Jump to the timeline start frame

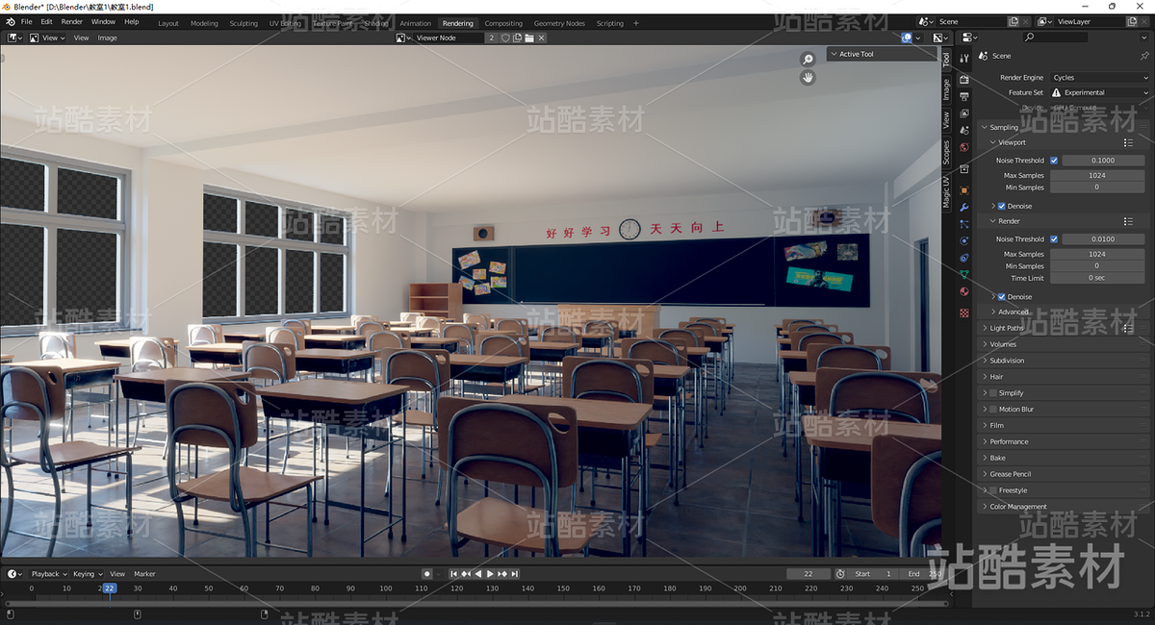pyautogui.click(x=454, y=574)
